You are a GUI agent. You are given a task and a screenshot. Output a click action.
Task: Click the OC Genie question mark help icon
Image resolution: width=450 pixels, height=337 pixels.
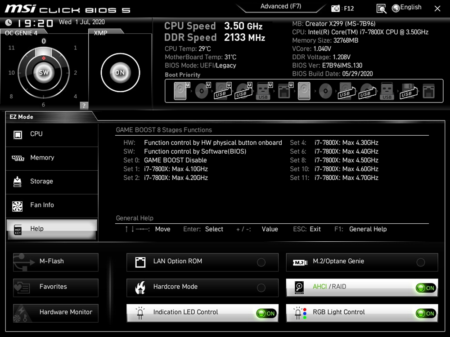[x=84, y=106]
